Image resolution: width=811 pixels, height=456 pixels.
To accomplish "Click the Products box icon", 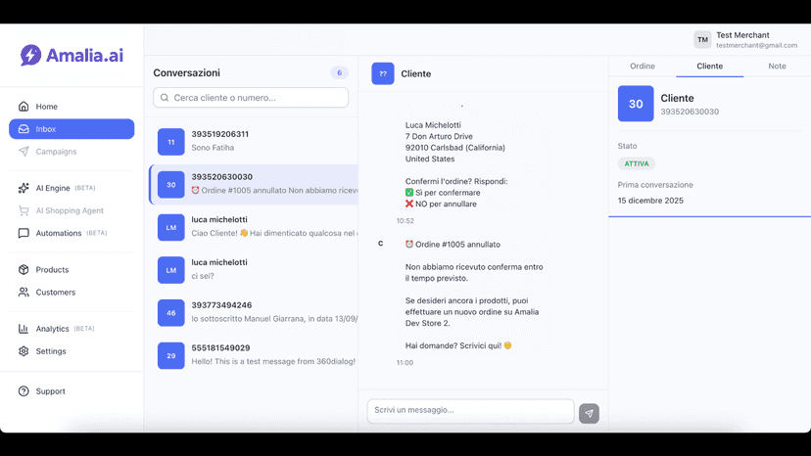I will (24, 270).
